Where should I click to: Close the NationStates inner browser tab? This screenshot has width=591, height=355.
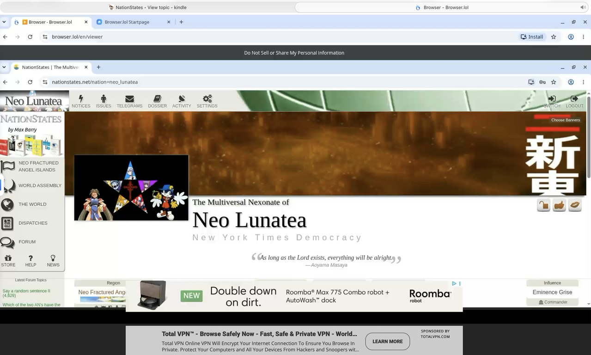[x=86, y=67]
